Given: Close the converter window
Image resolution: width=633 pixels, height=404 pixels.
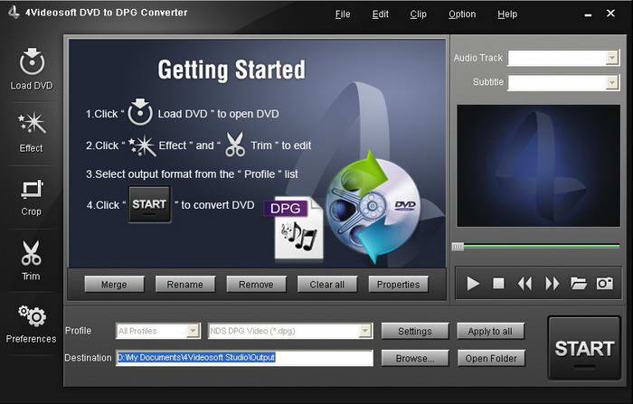Looking at the screenshot, I should [610, 14].
